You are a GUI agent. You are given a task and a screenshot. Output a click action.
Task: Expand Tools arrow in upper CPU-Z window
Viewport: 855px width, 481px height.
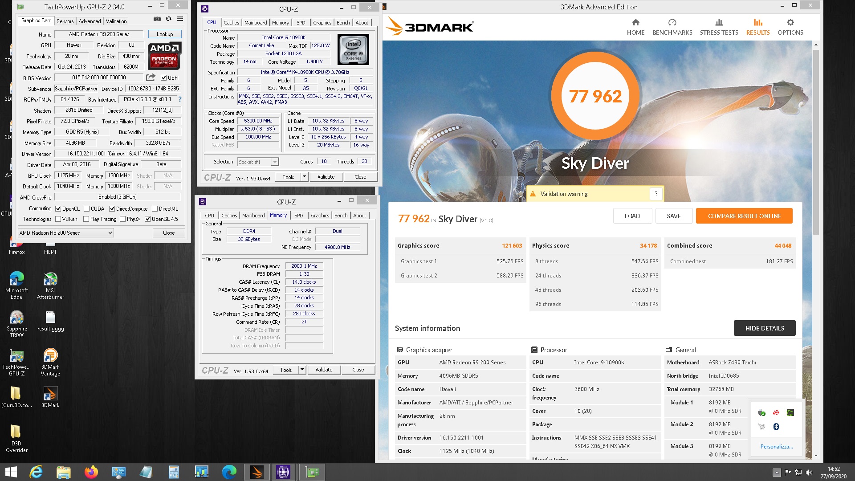(x=304, y=177)
